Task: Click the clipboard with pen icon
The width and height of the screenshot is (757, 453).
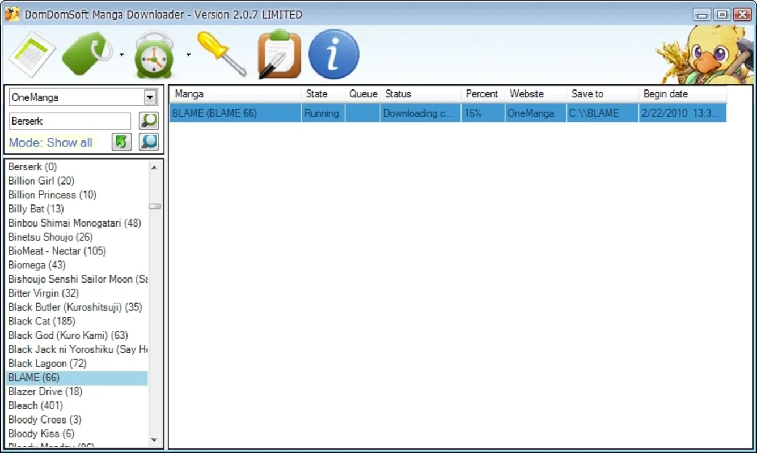Action: point(279,54)
